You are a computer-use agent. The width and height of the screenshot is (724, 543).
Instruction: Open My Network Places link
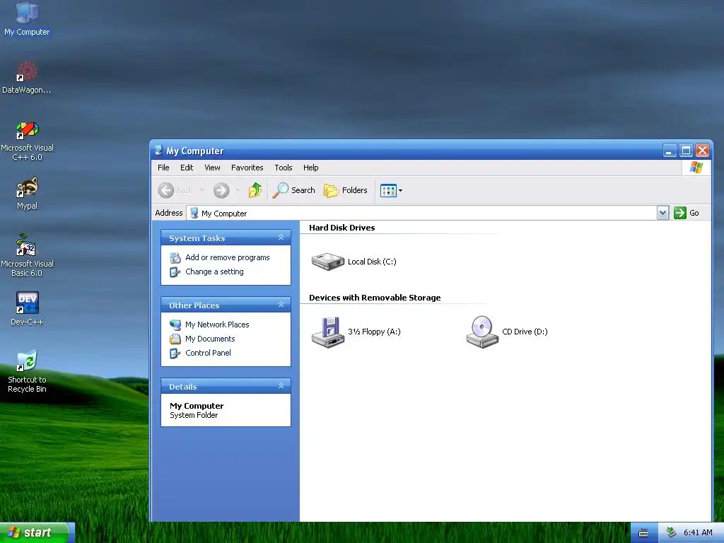tap(217, 325)
